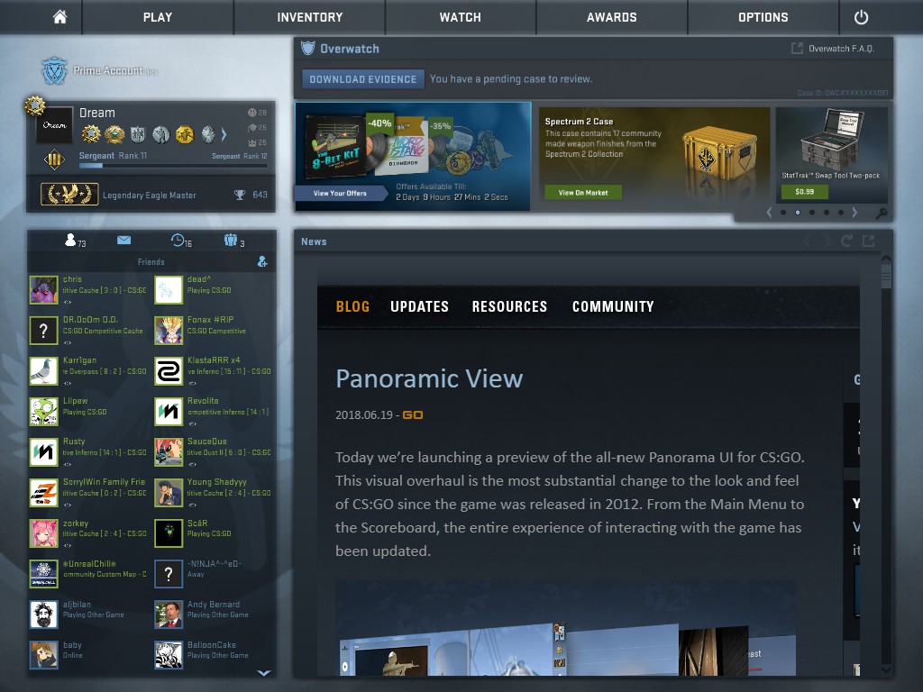Select the fifth store page dot

coord(841,213)
